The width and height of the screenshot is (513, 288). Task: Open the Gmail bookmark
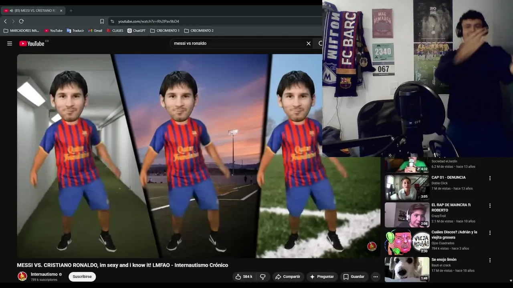(95, 30)
